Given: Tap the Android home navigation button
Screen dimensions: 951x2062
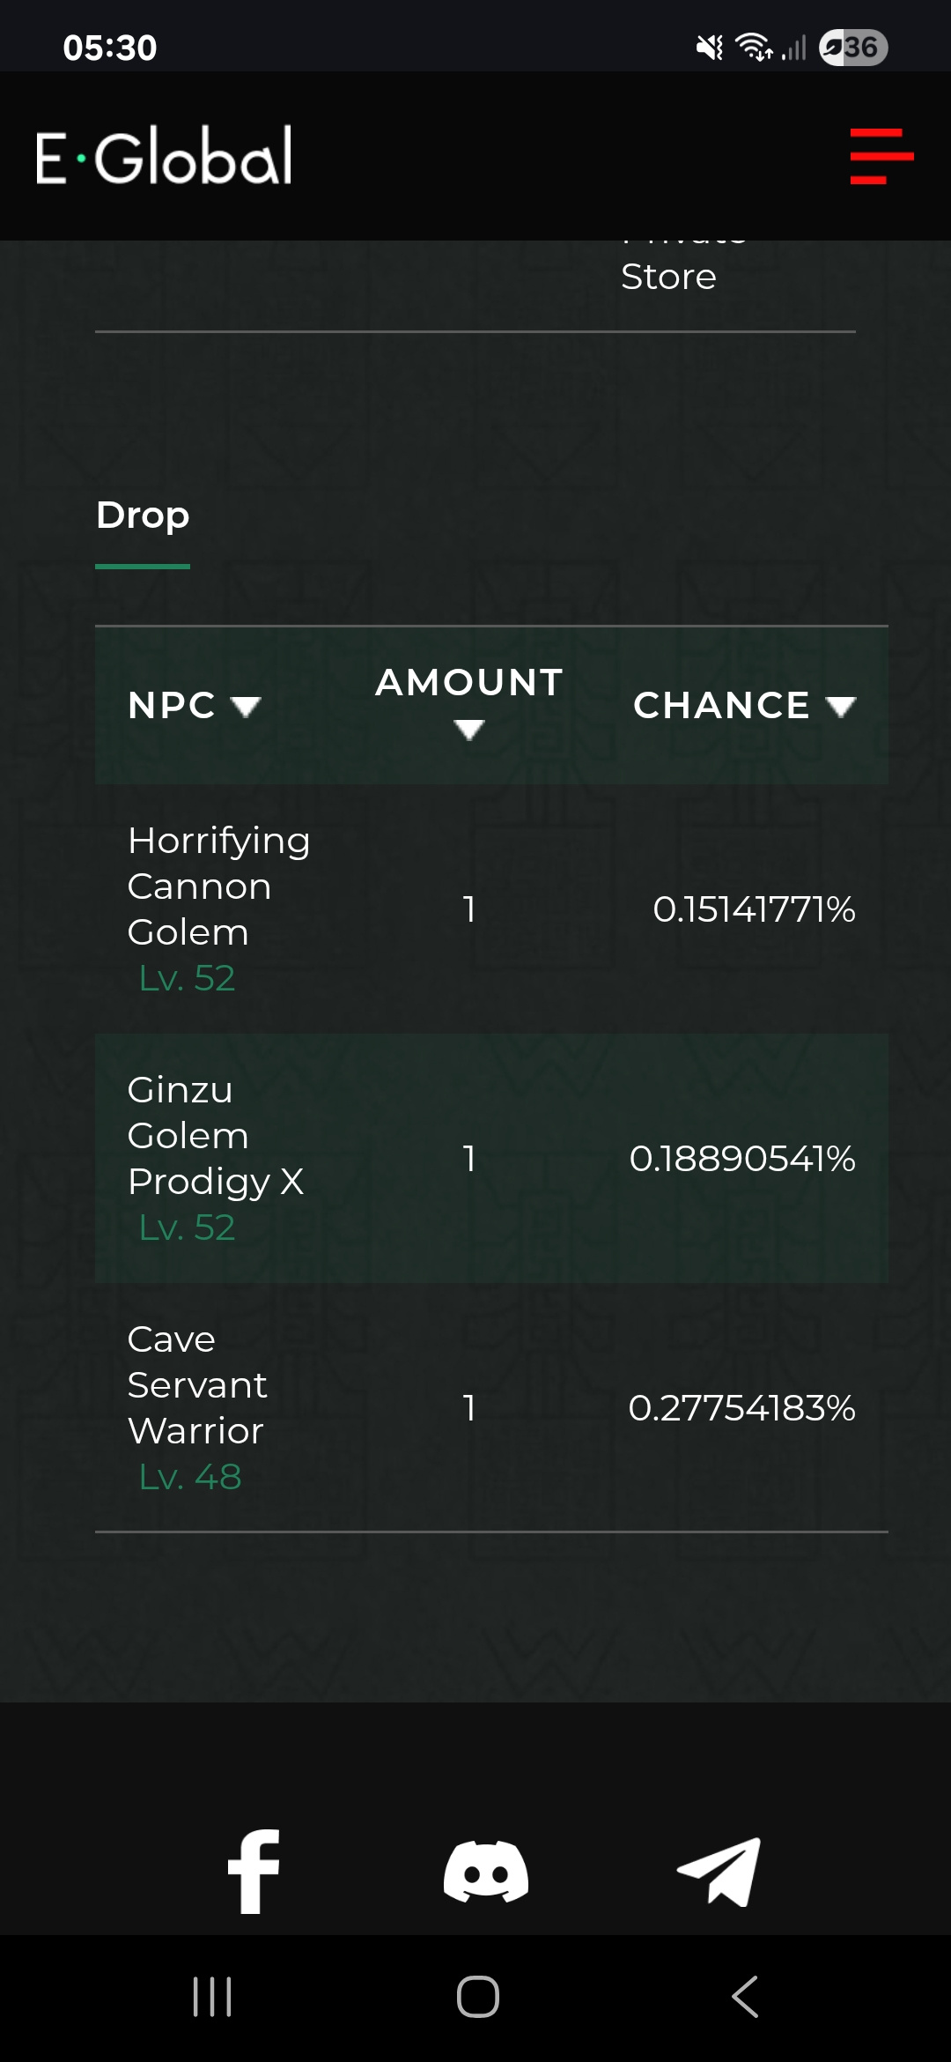Looking at the screenshot, I should click(477, 1996).
